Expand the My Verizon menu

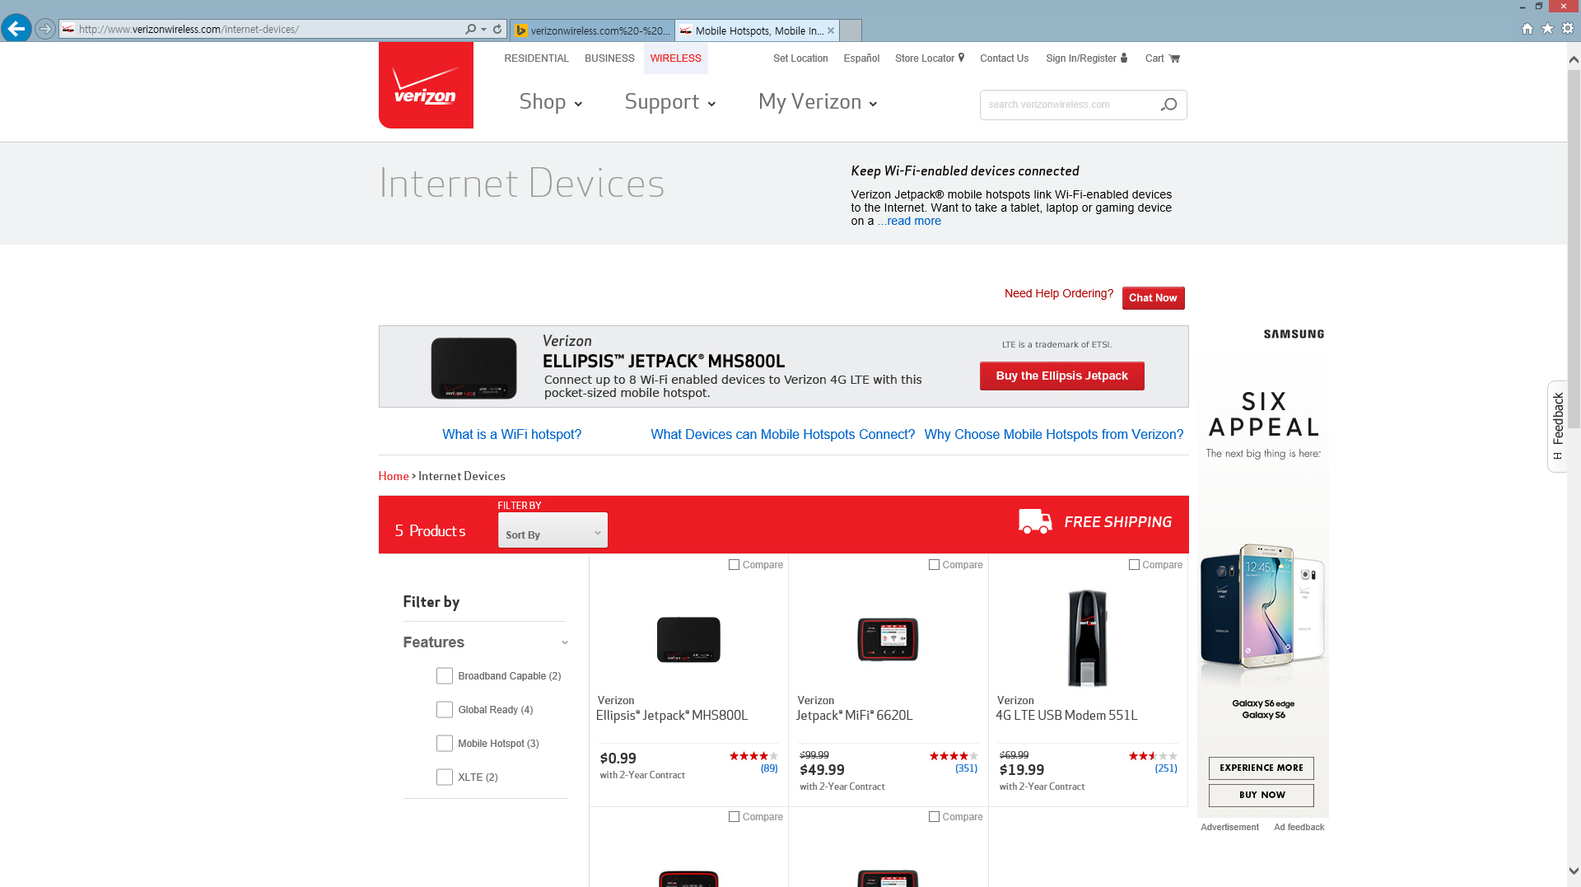818,102
